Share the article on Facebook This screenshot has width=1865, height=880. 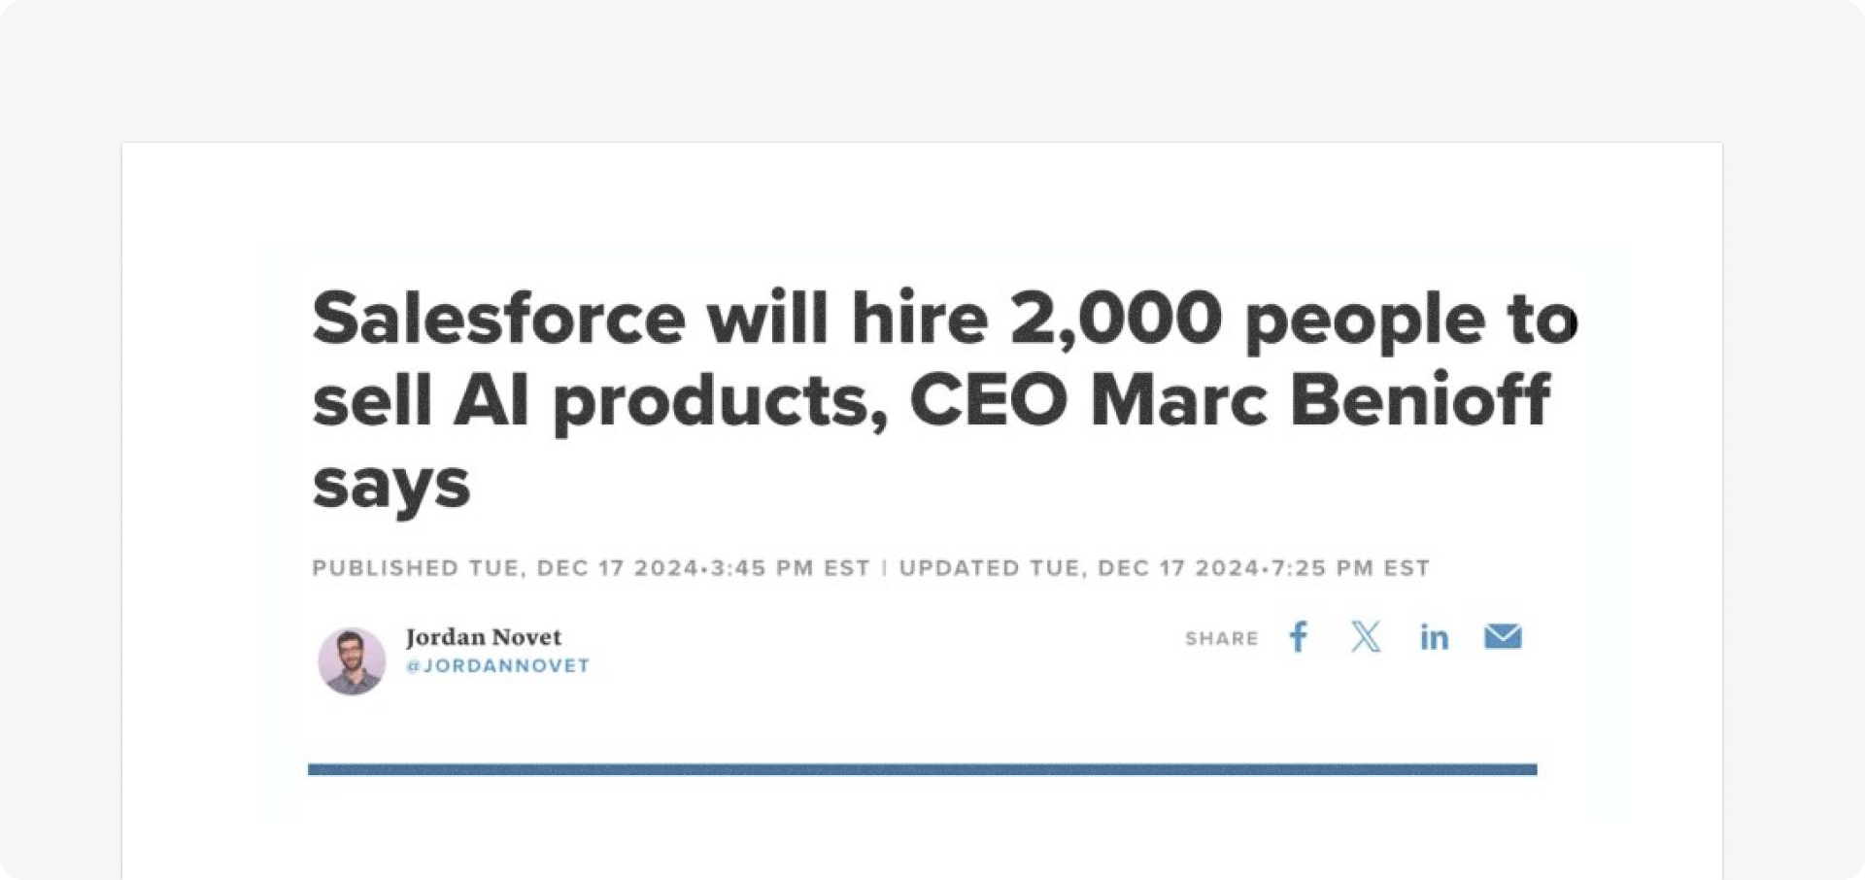1299,637
